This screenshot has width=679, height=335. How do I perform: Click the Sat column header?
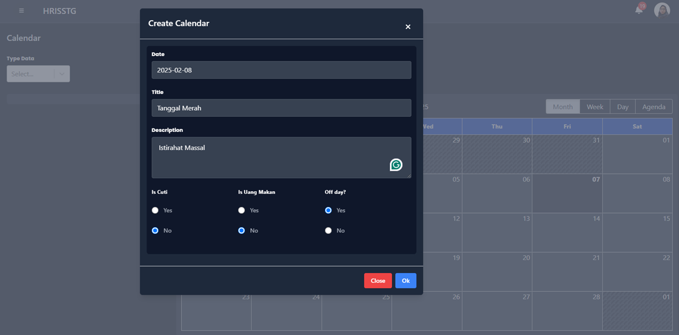pyautogui.click(x=637, y=126)
